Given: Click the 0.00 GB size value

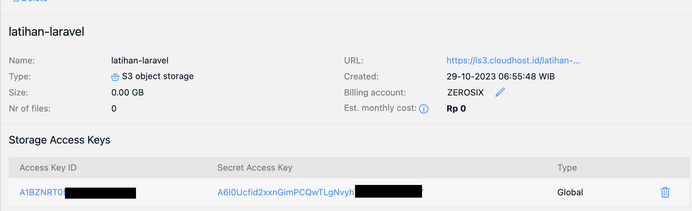Looking at the screenshot, I should [x=127, y=92].
